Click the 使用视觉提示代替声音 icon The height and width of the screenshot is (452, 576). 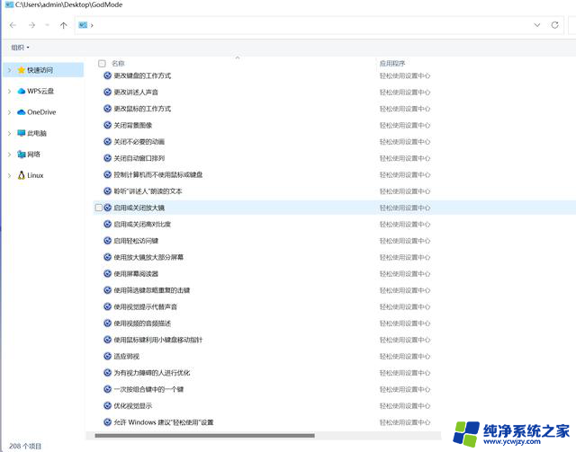(x=107, y=306)
